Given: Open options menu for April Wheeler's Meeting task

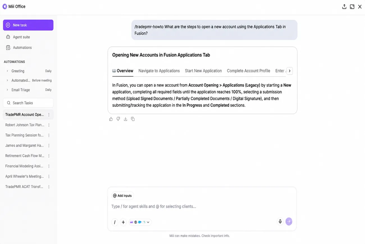Looking at the screenshot, I should (49, 176).
